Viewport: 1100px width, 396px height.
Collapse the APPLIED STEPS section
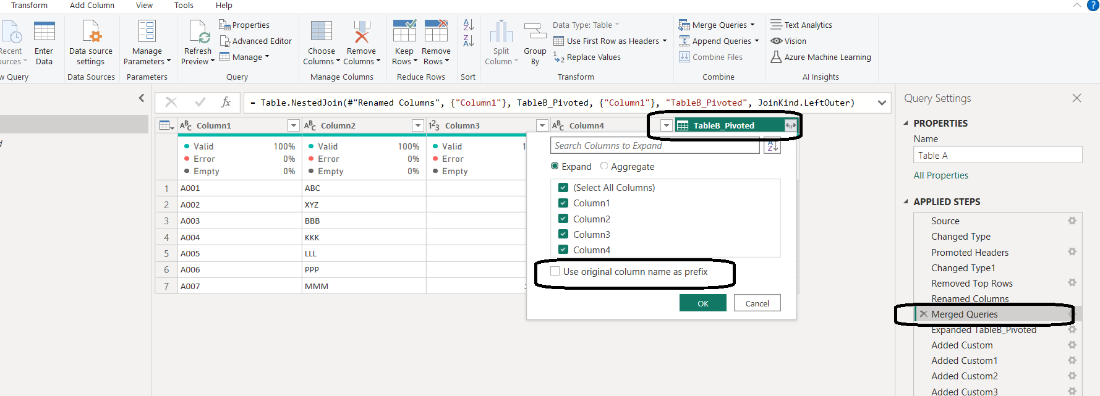(906, 201)
